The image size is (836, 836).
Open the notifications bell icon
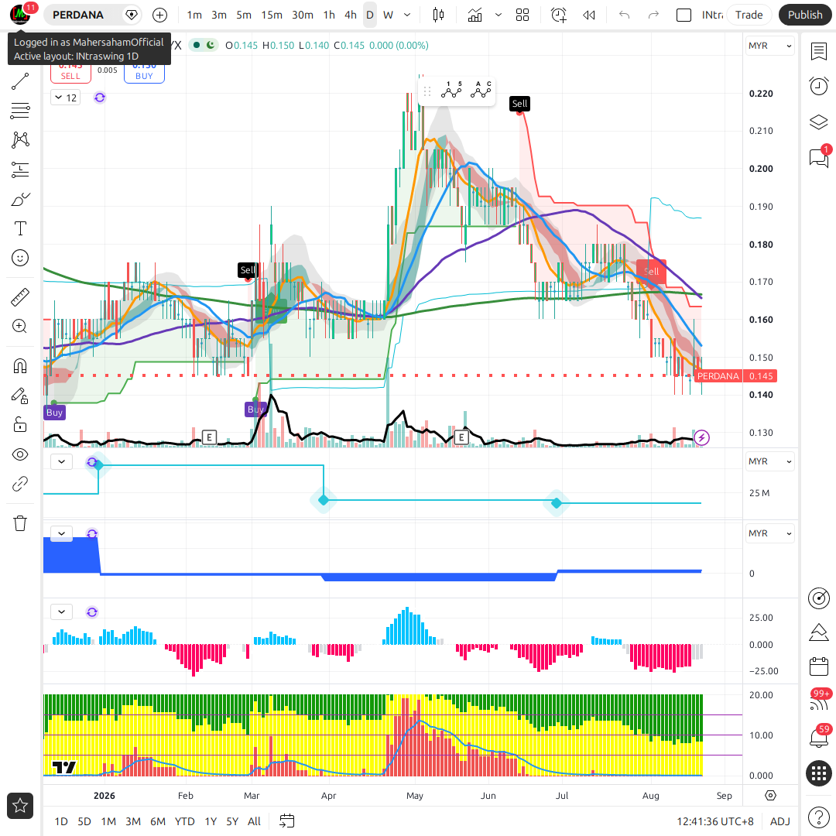[818, 738]
